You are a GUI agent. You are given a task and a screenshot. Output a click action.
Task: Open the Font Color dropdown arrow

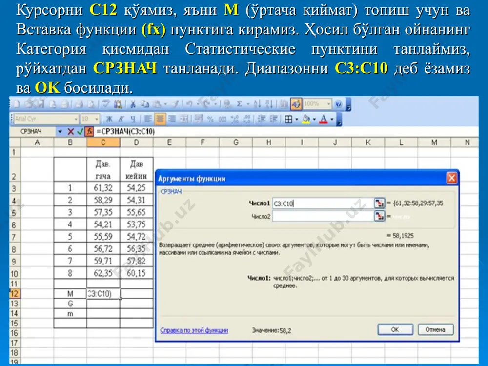click(x=332, y=119)
